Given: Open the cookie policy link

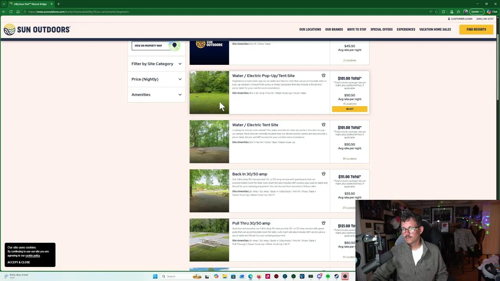Looking at the screenshot, I should pyautogui.click(x=32, y=256).
